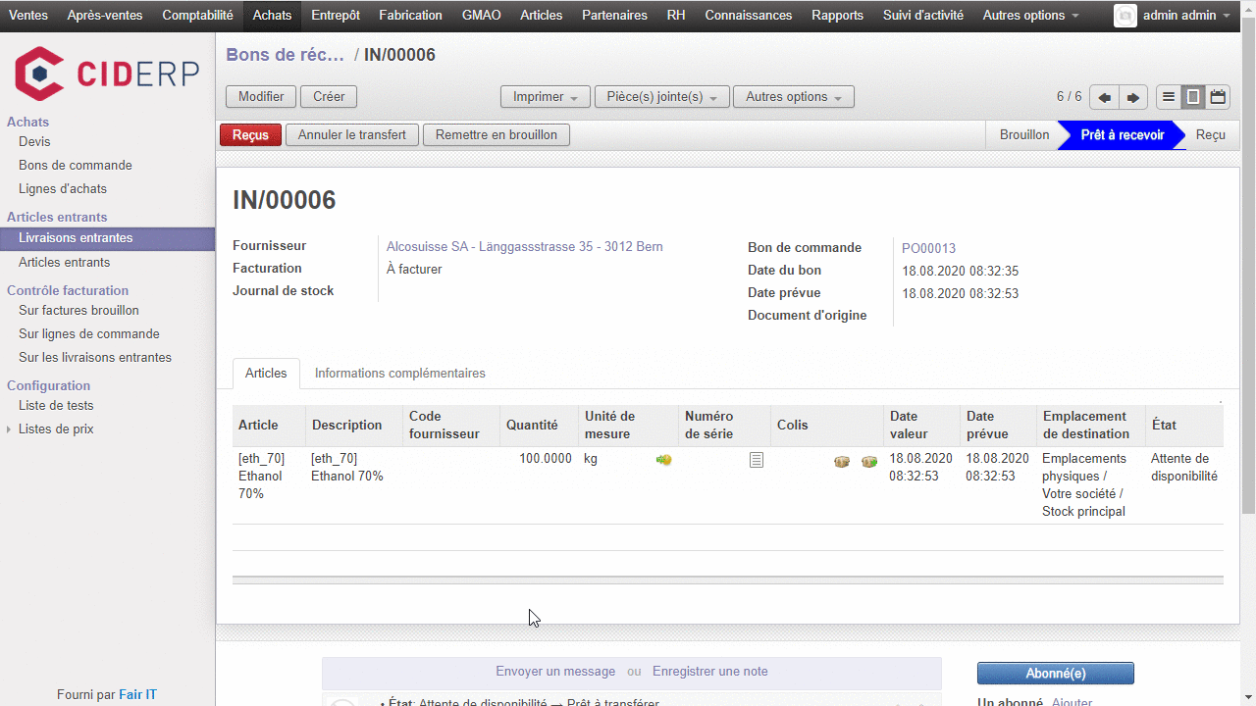Click the first package box icon

pos(842,462)
